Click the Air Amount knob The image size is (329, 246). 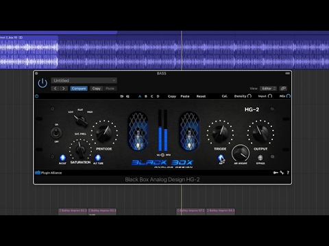241,153
